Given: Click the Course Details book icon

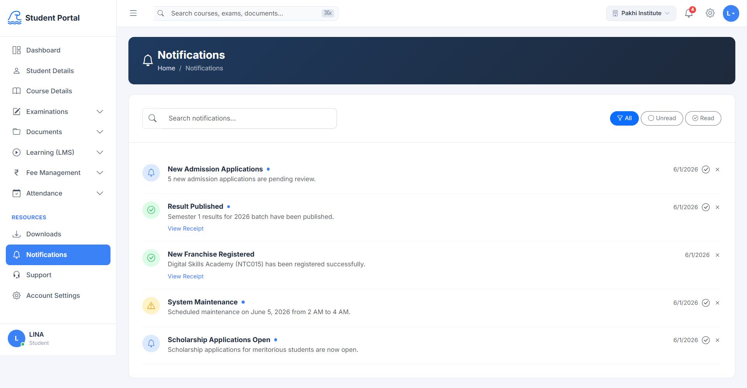Looking at the screenshot, I should click(x=16, y=91).
